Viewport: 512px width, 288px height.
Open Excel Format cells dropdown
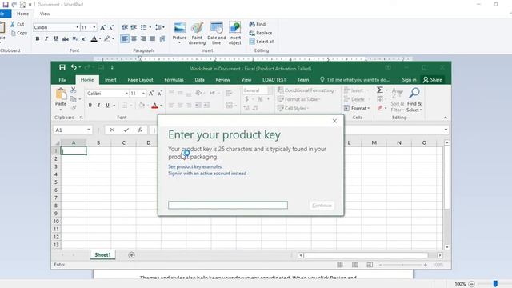point(357,108)
